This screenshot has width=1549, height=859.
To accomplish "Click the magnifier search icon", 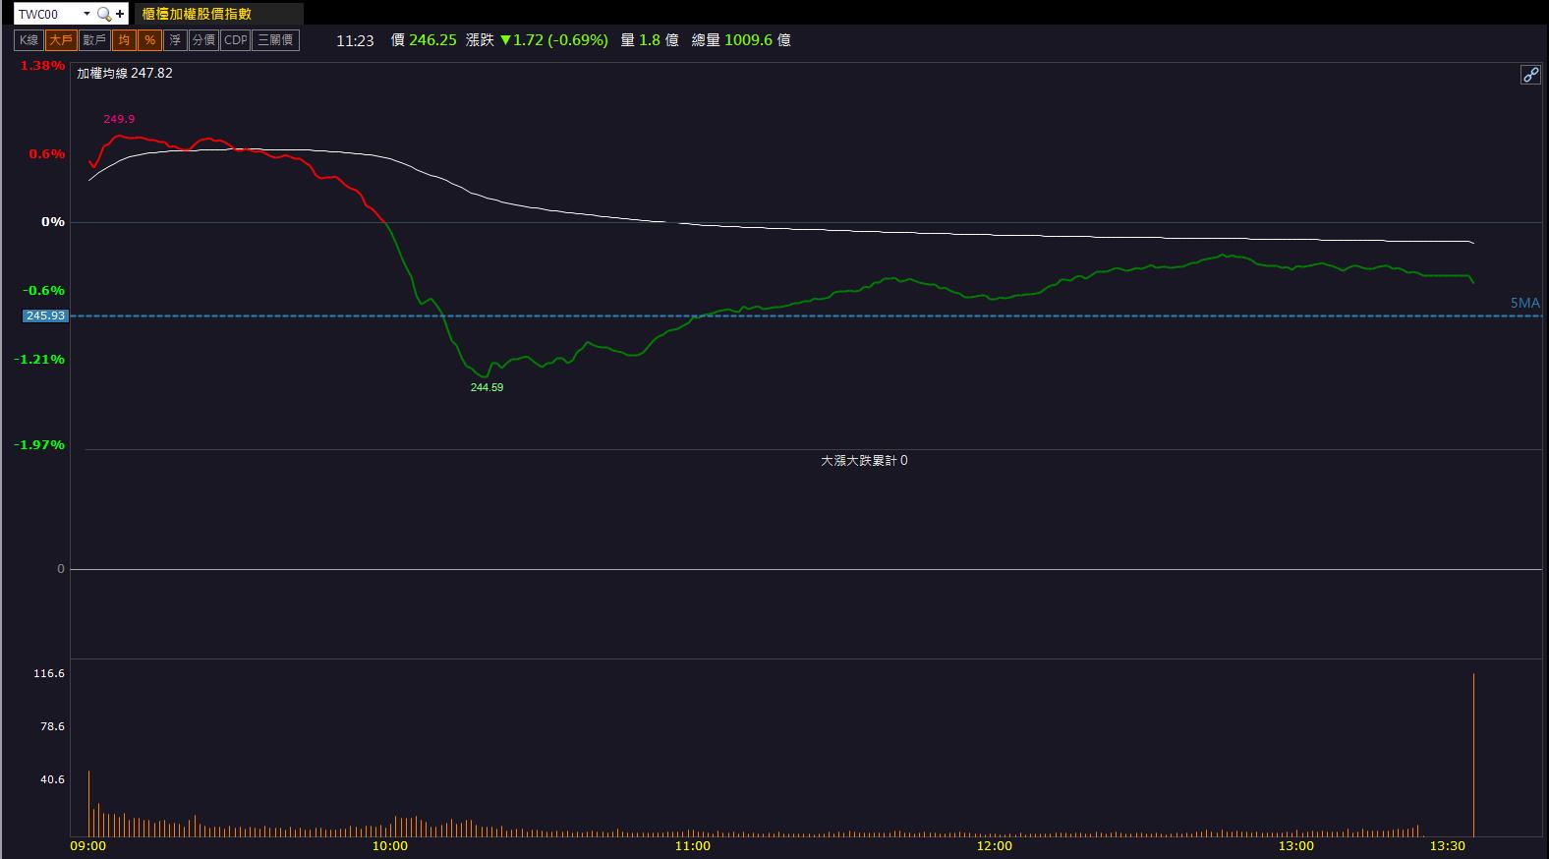I will click(x=103, y=14).
